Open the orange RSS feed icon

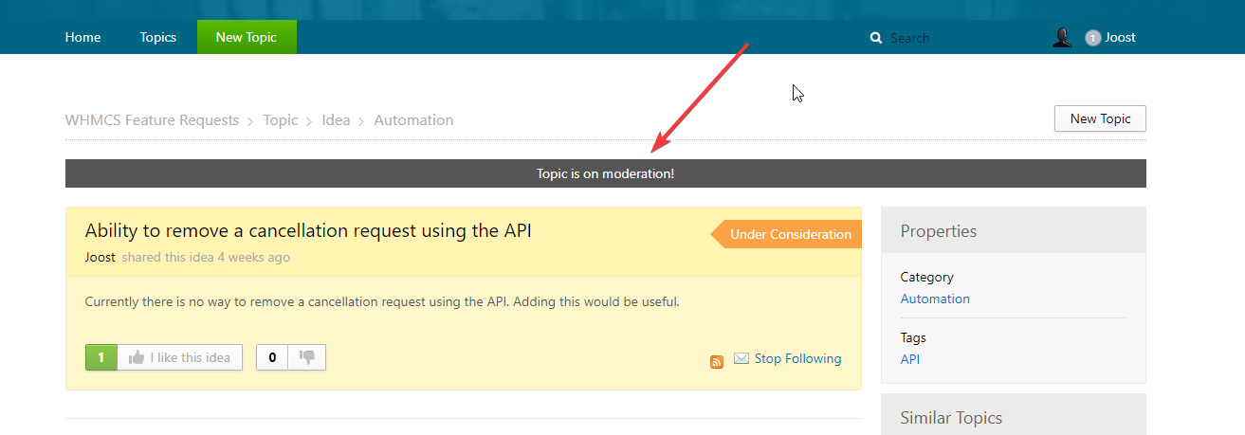(x=717, y=361)
